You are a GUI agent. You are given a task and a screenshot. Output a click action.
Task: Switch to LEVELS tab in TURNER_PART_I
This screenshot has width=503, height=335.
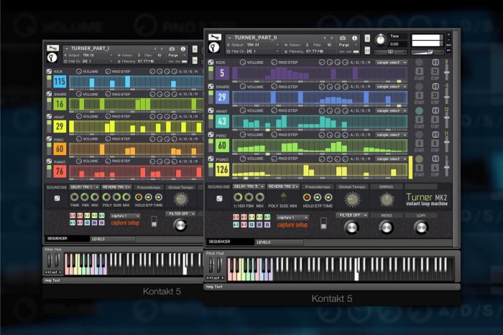coord(113,239)
